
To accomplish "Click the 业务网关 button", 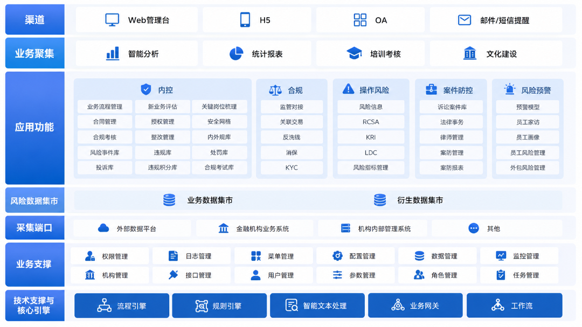I will 415,305.
